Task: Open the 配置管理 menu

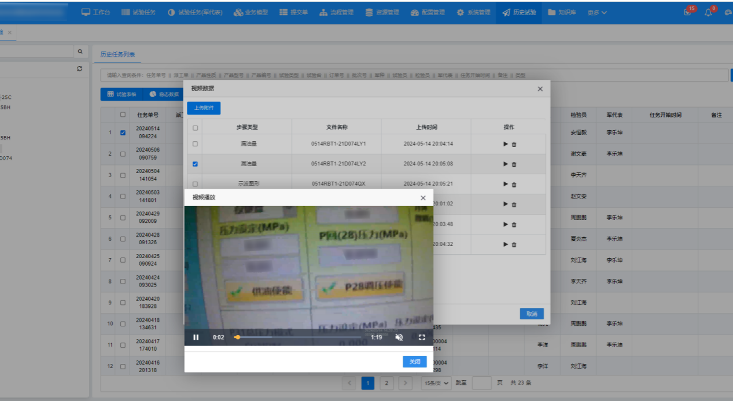Action: tap(428, 12)
